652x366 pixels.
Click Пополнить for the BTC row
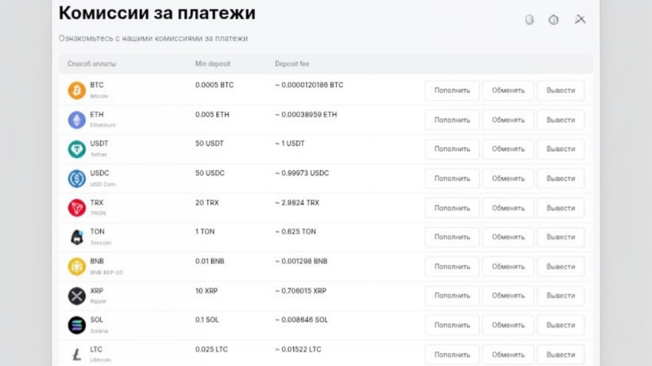(x=452, y=90)
